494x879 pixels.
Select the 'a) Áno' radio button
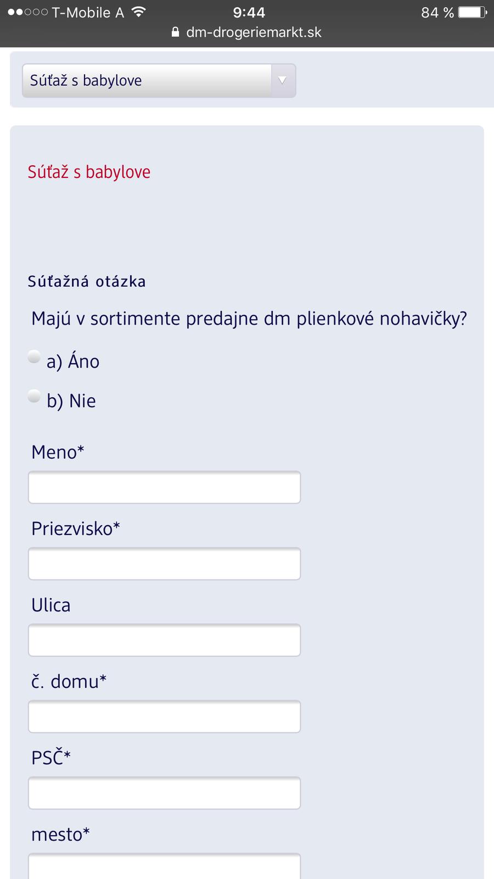[x=34, y=357]
